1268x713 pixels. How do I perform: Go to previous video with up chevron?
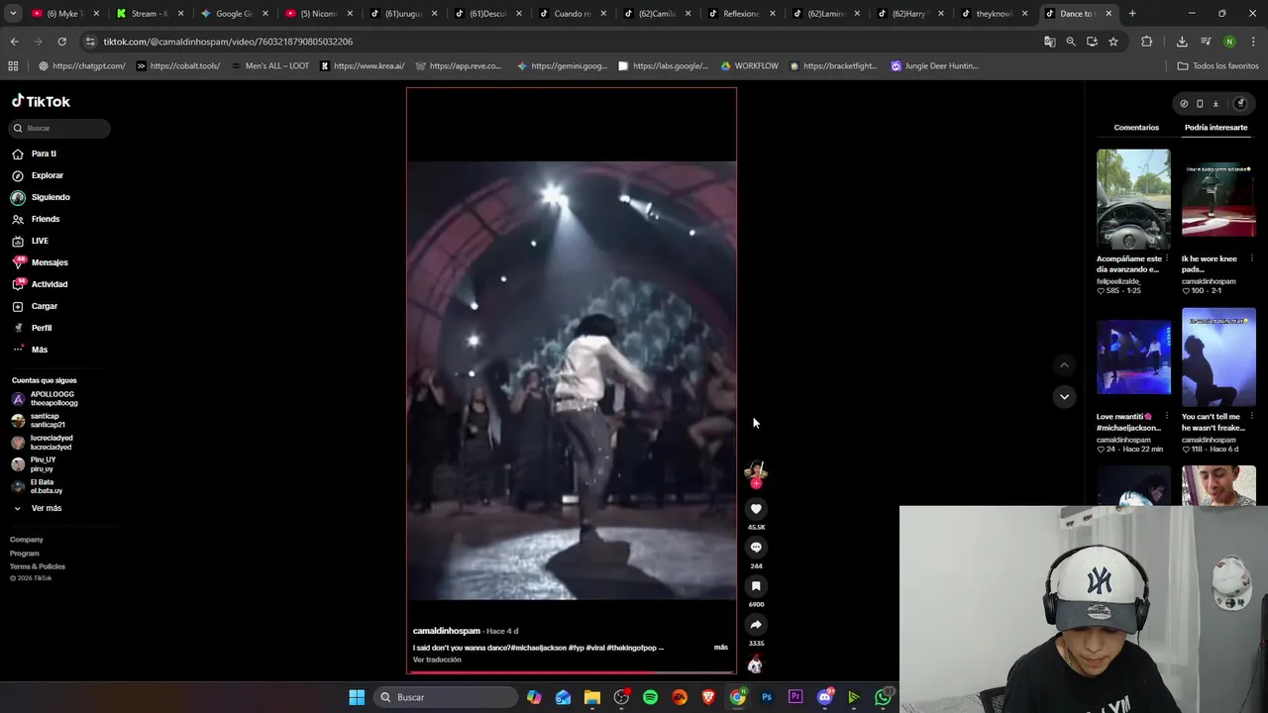[1064, 365]
